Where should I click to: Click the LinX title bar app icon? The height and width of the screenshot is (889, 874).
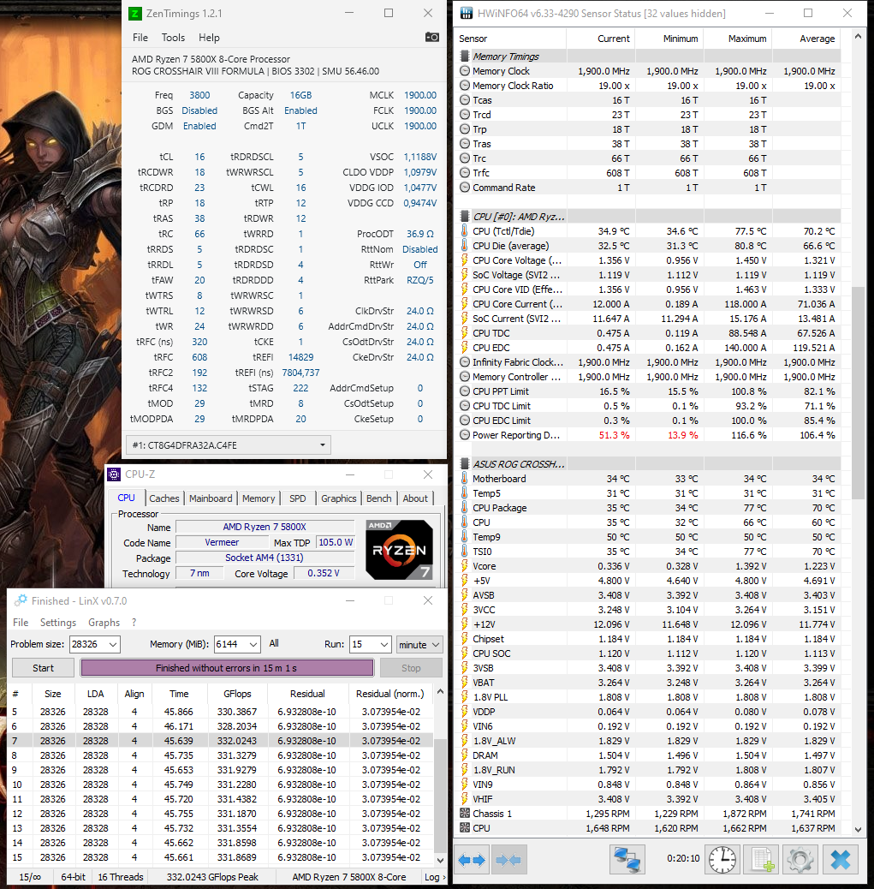[x=21, y=600]
